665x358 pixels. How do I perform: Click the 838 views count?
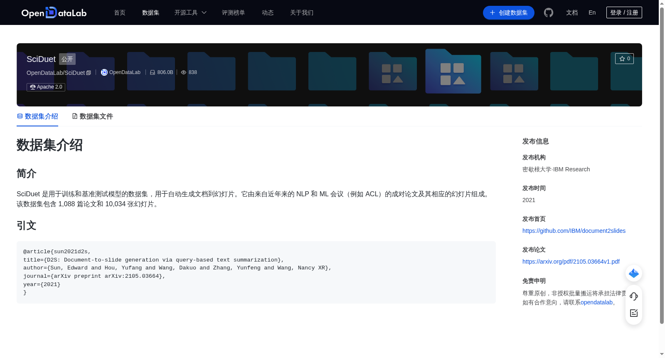click(193, 72)
